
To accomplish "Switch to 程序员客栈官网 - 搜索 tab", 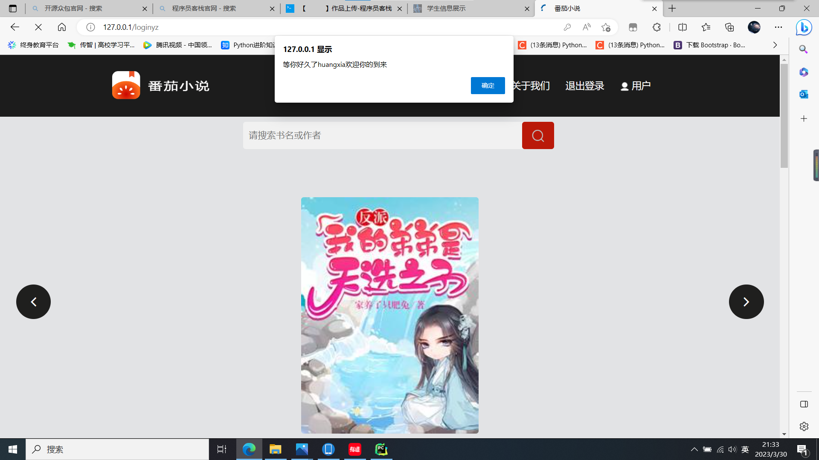I will coord(216,9).
